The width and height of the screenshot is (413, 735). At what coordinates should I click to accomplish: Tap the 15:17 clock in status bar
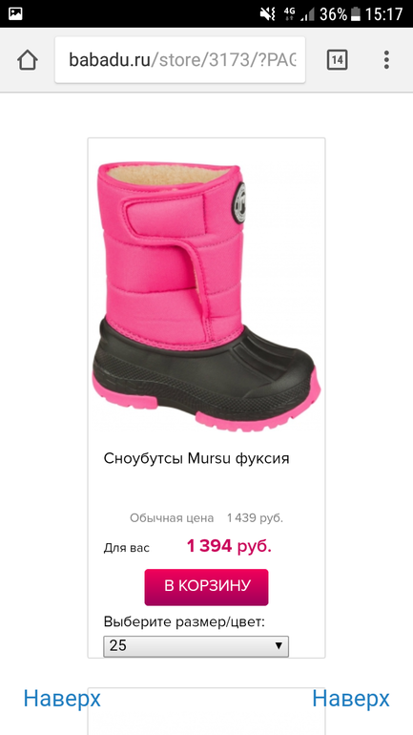click(384, 14)
